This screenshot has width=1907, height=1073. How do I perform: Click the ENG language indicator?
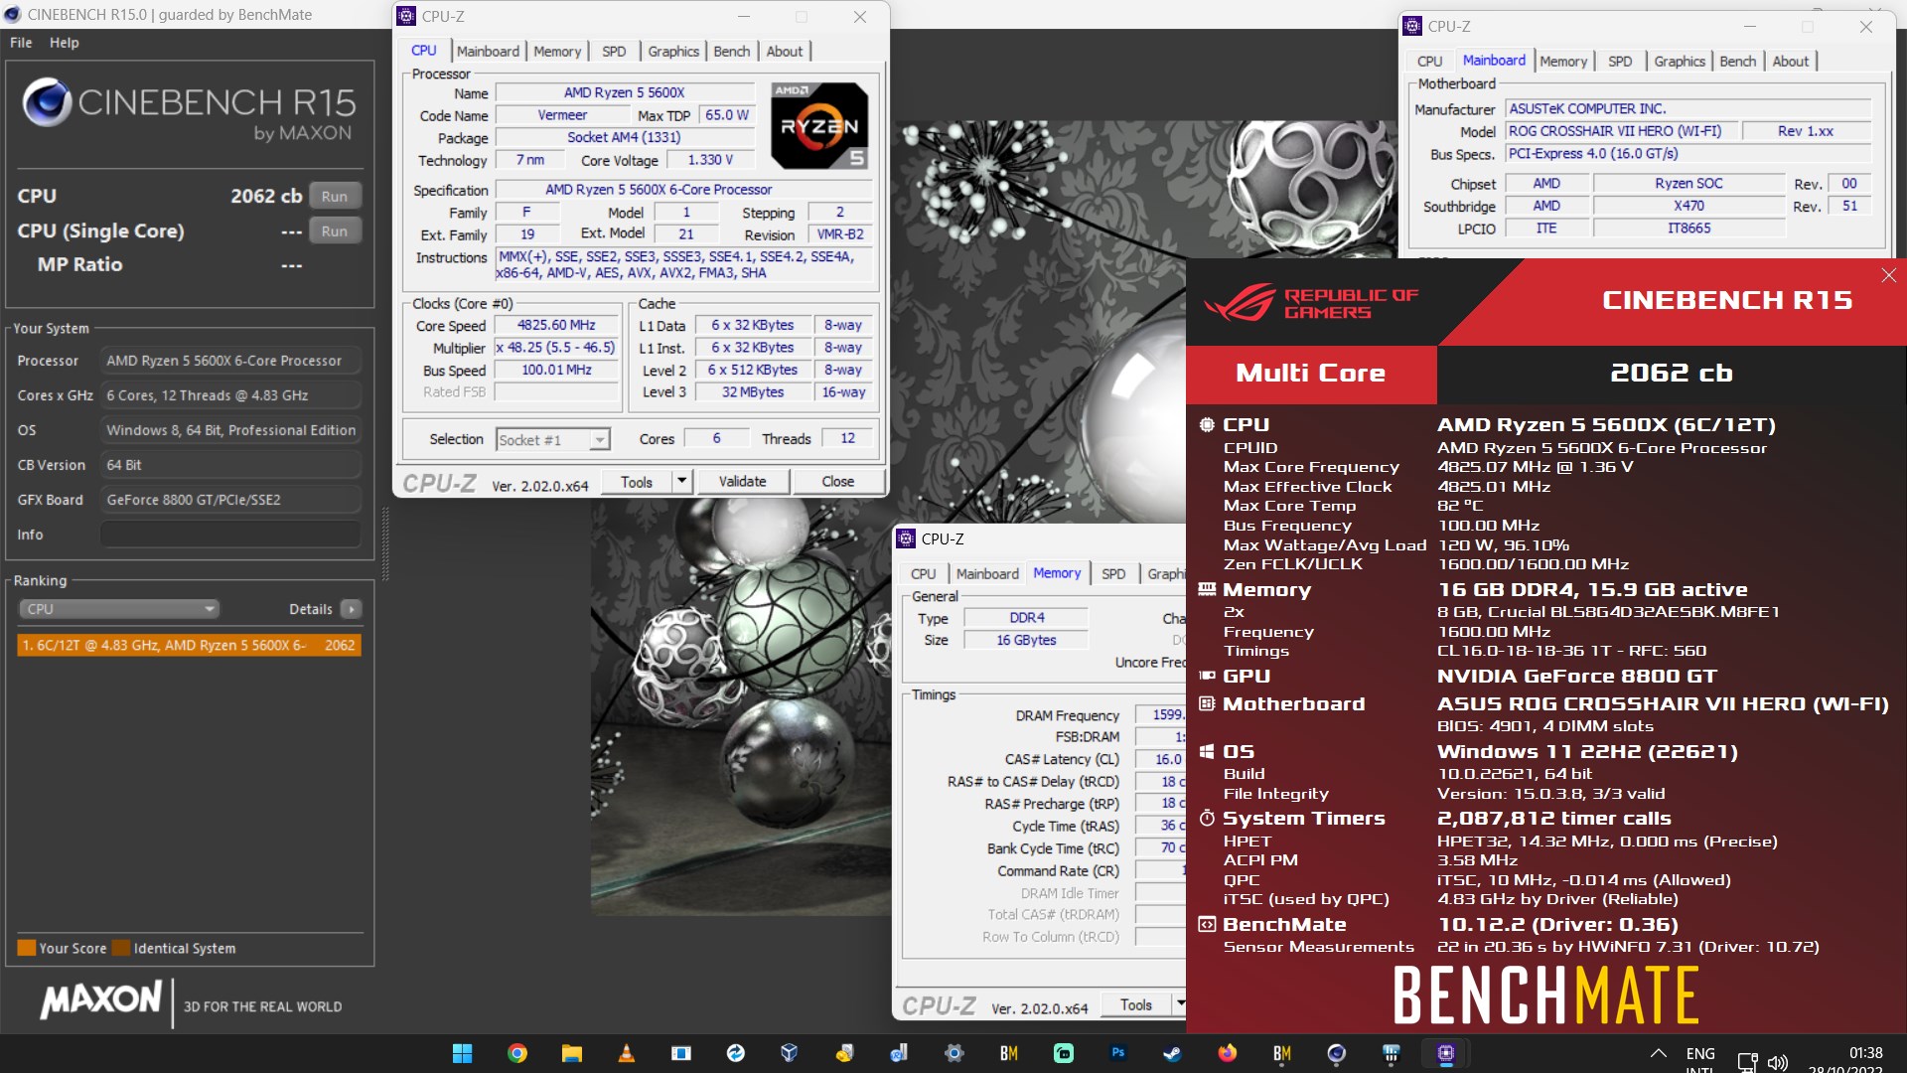(1700, 1053)
